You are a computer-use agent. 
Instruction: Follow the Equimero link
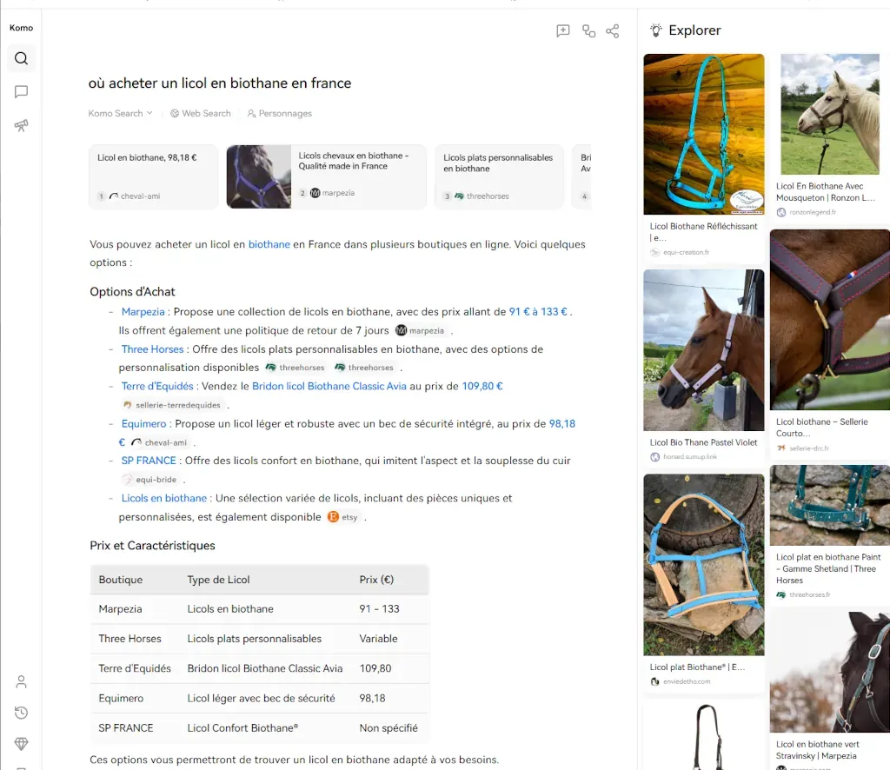pos(143,424)
